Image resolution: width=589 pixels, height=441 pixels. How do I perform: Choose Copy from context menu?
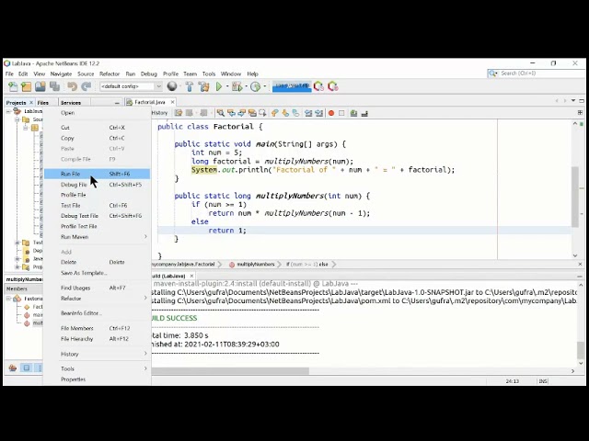click(x=97, y=138)
